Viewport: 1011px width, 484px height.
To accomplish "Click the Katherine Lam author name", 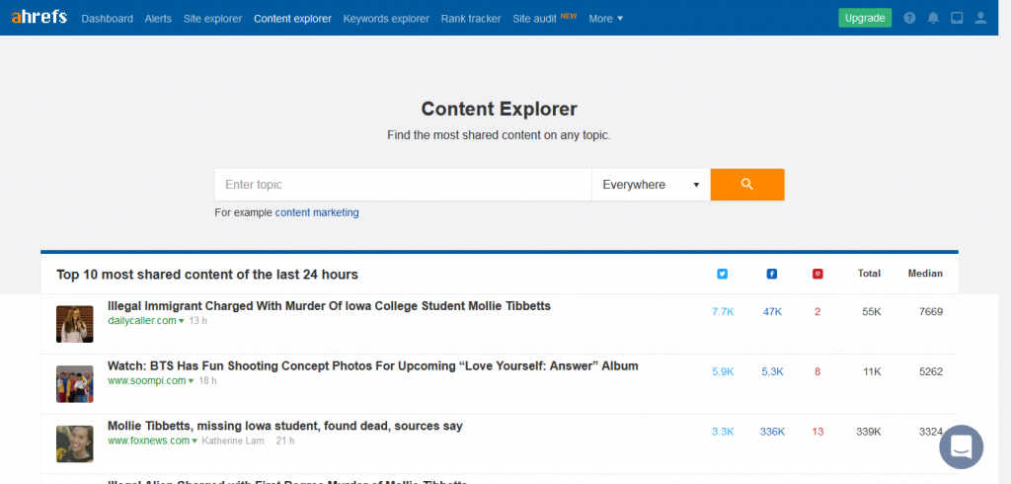I will (233, 441).
